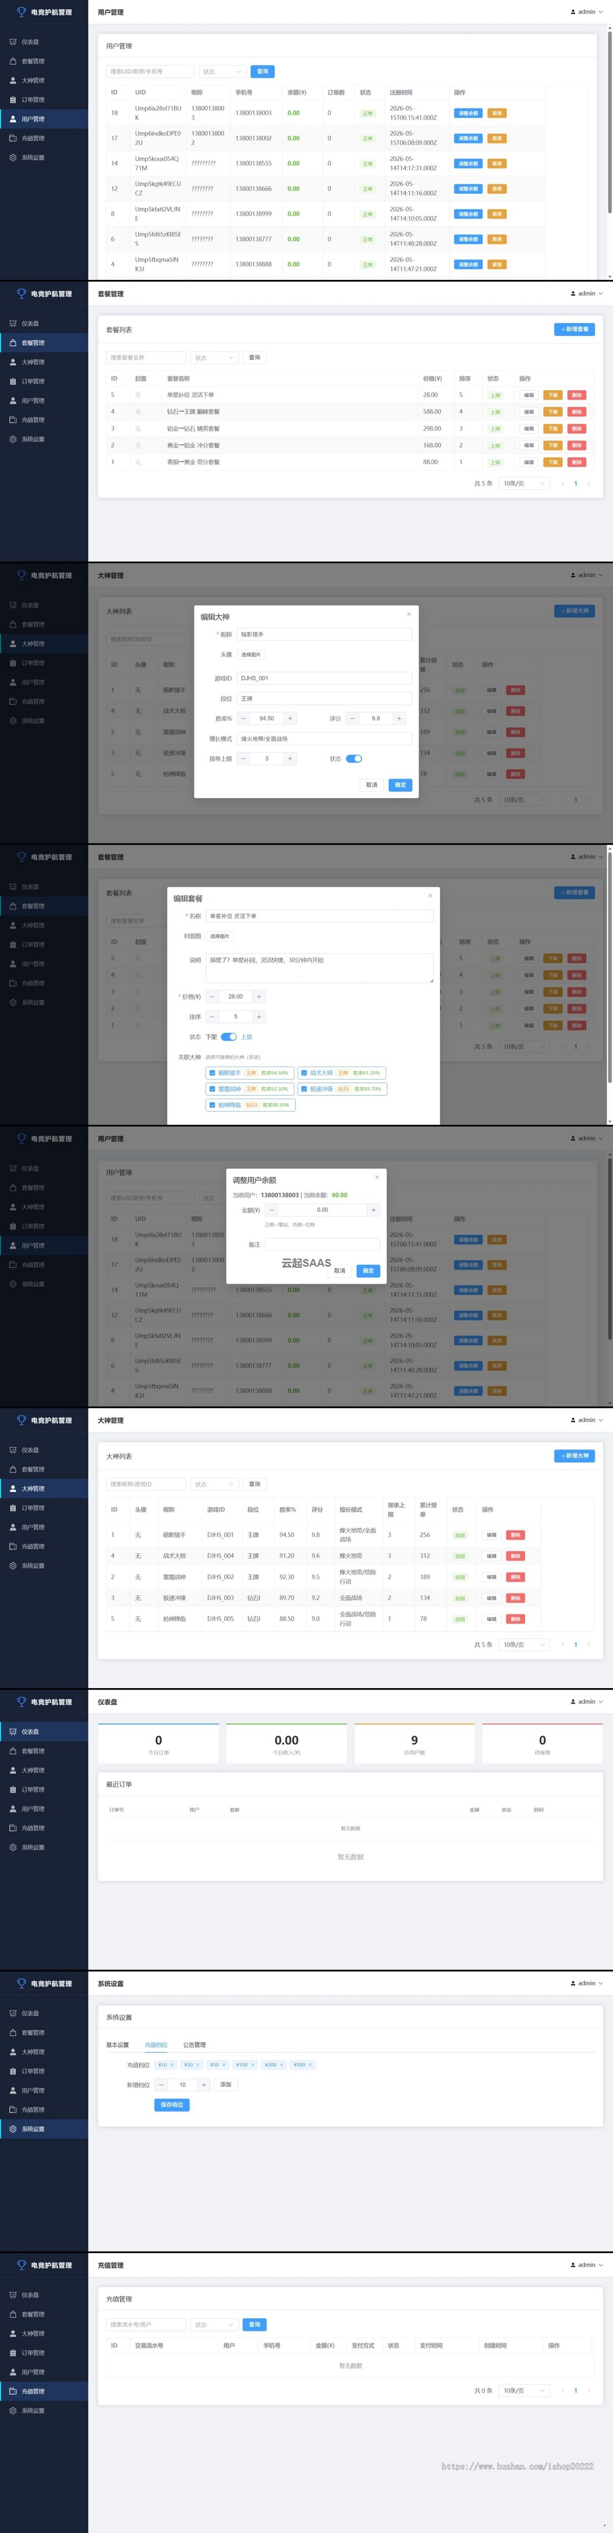Open 状态 dropdown in 充值管理 filter
This screenshot has height=2533, width=613.
coord(214,2325)
